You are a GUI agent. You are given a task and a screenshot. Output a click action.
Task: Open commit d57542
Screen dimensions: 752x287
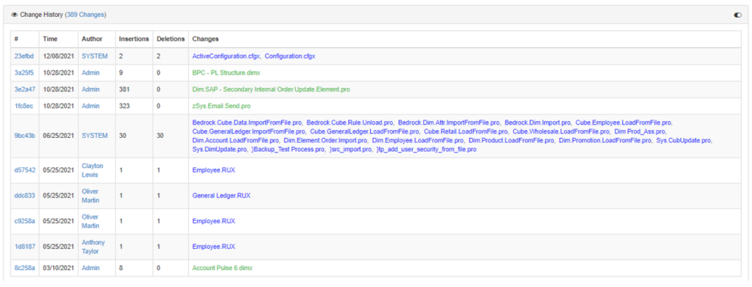[x=24, y=170]
